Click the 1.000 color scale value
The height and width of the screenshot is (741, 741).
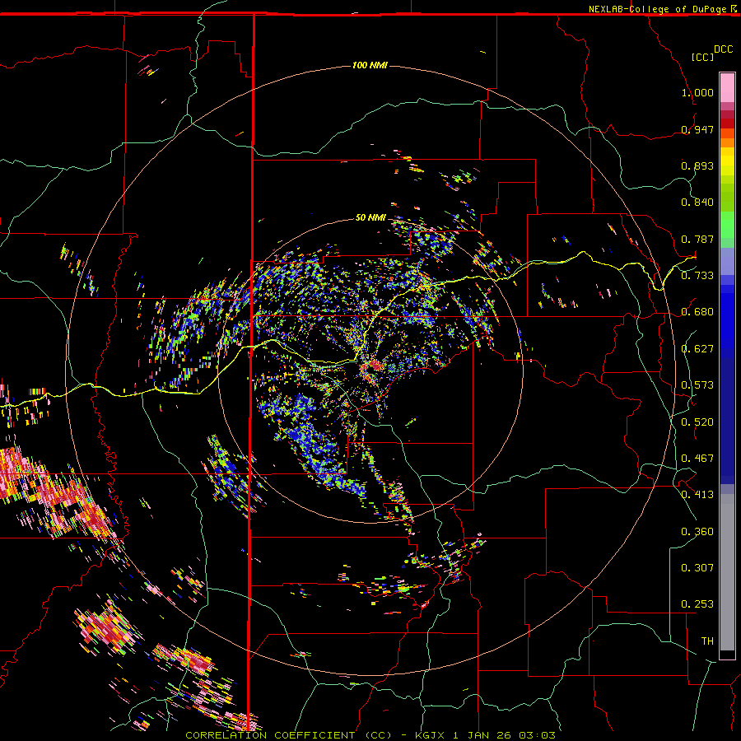[697, 92]
